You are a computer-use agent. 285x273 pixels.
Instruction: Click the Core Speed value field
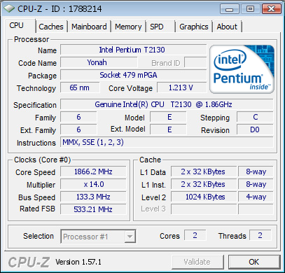pos(93,171)
